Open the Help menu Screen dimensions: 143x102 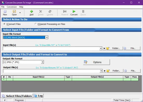[21, 7]
